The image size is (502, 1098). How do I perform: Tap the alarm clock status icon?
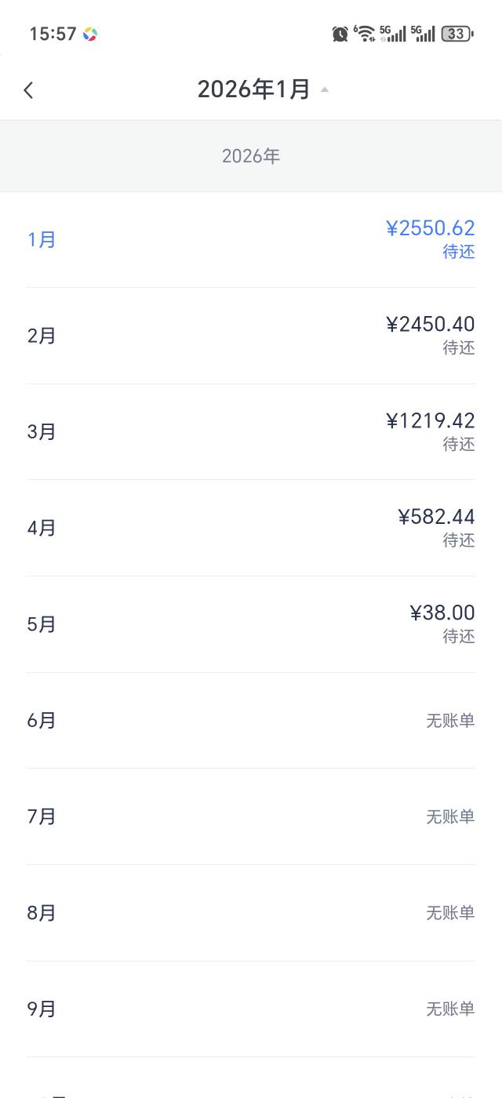340,34
